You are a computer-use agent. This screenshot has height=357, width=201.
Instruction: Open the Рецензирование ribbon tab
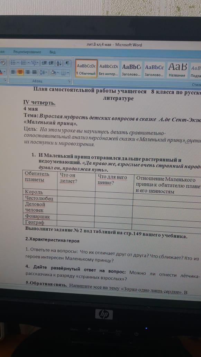27,52
